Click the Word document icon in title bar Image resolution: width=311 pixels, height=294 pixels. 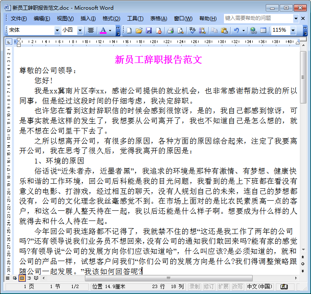point(7,8)
